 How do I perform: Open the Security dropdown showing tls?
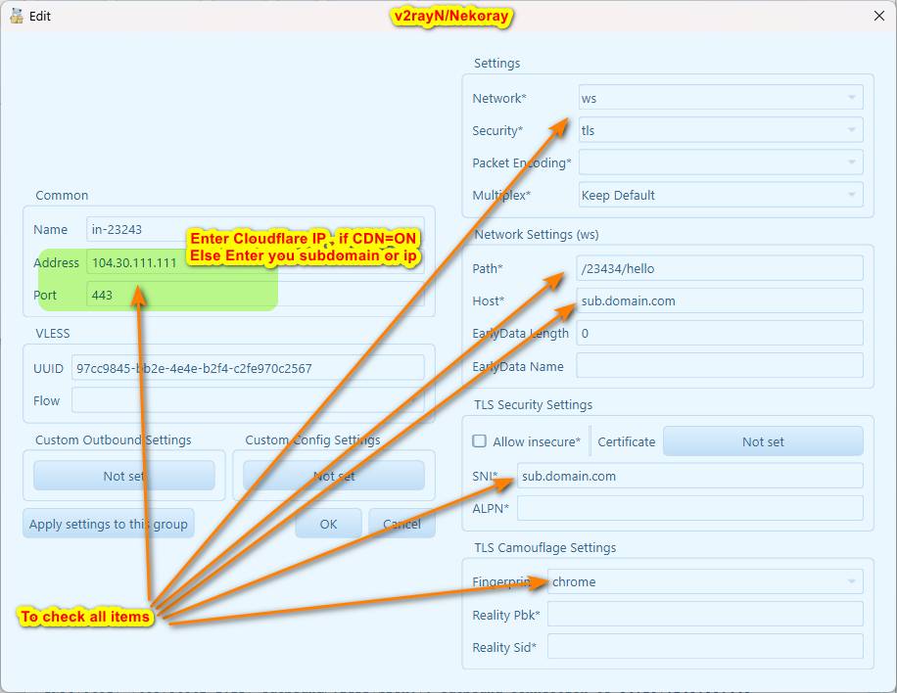coord(721,130)
